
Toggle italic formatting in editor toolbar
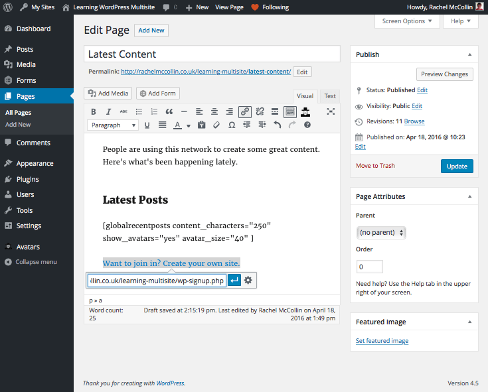pyautogui.click(x=108, y=111)
